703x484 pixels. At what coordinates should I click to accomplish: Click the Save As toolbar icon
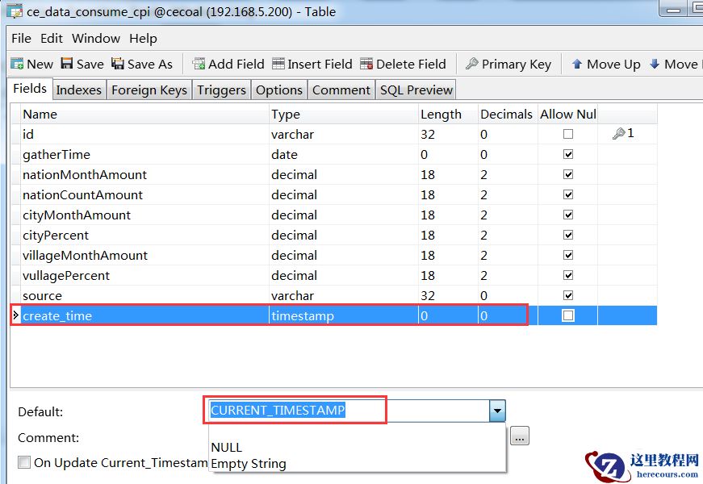118,65
